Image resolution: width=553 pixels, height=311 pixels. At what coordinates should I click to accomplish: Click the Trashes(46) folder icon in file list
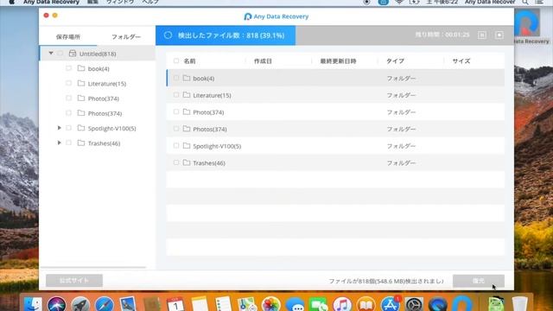pos(187,163)
